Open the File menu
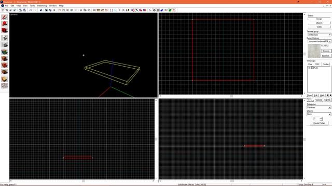 [7, 6]
